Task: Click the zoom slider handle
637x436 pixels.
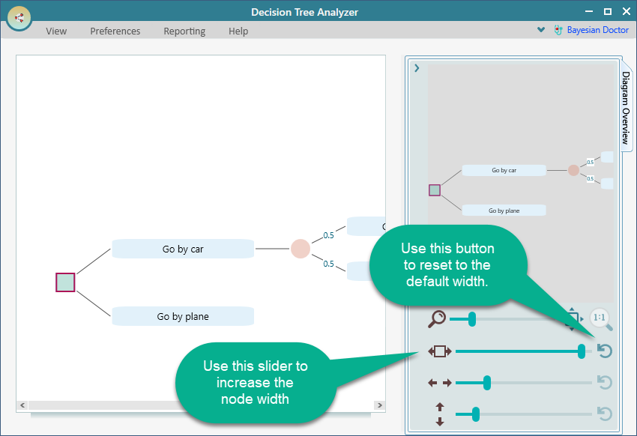Action: pyautogui.click(x=472, y=319)
